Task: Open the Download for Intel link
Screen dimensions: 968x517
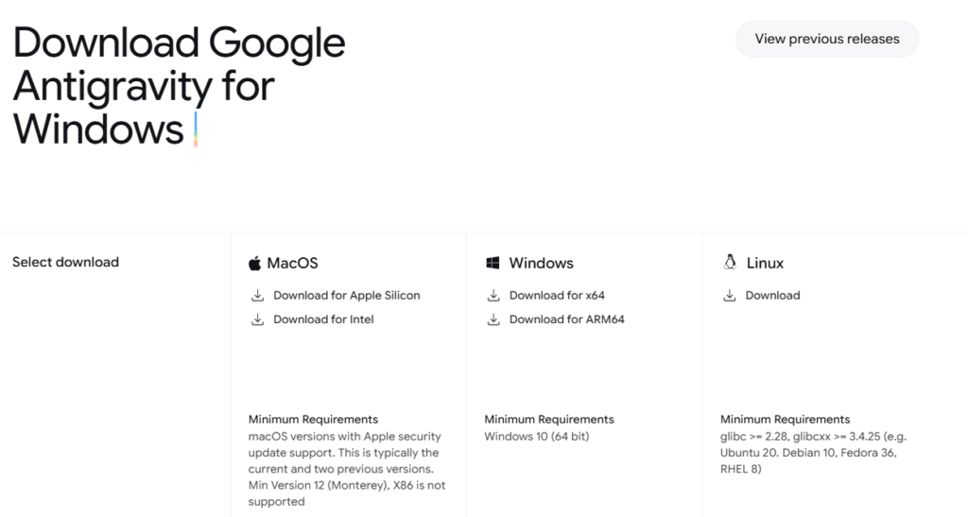Action: tap(323, 319)
